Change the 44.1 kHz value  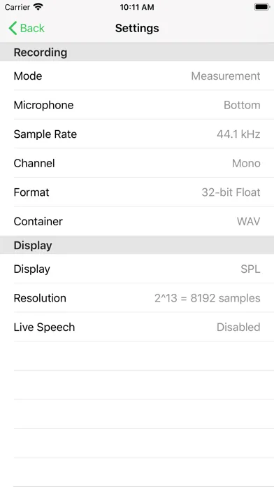pyautogui.click(x=238, y=134)
